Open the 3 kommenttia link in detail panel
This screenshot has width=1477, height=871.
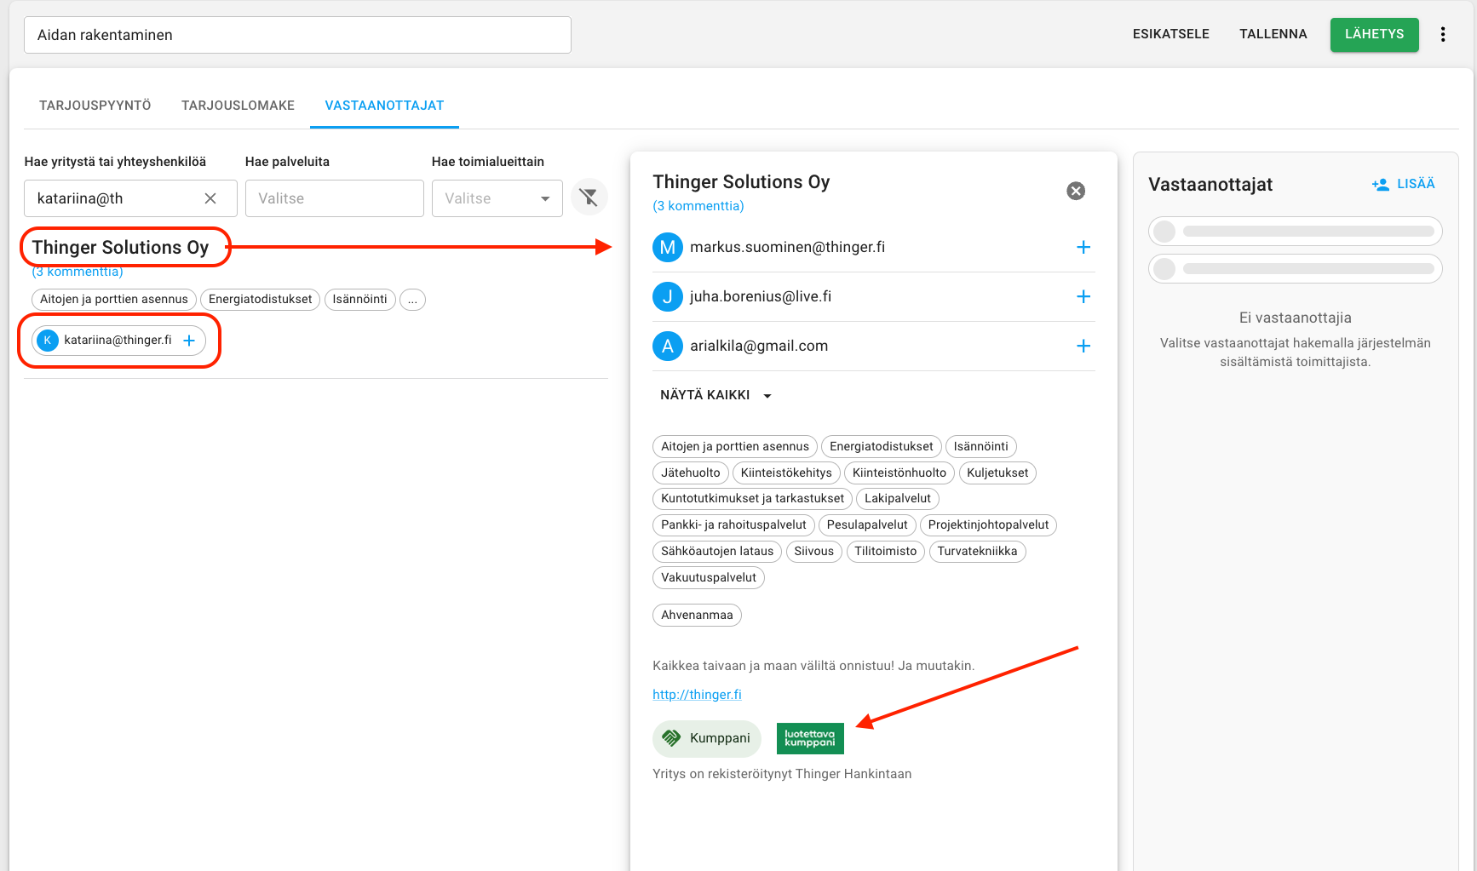[698, 206]
